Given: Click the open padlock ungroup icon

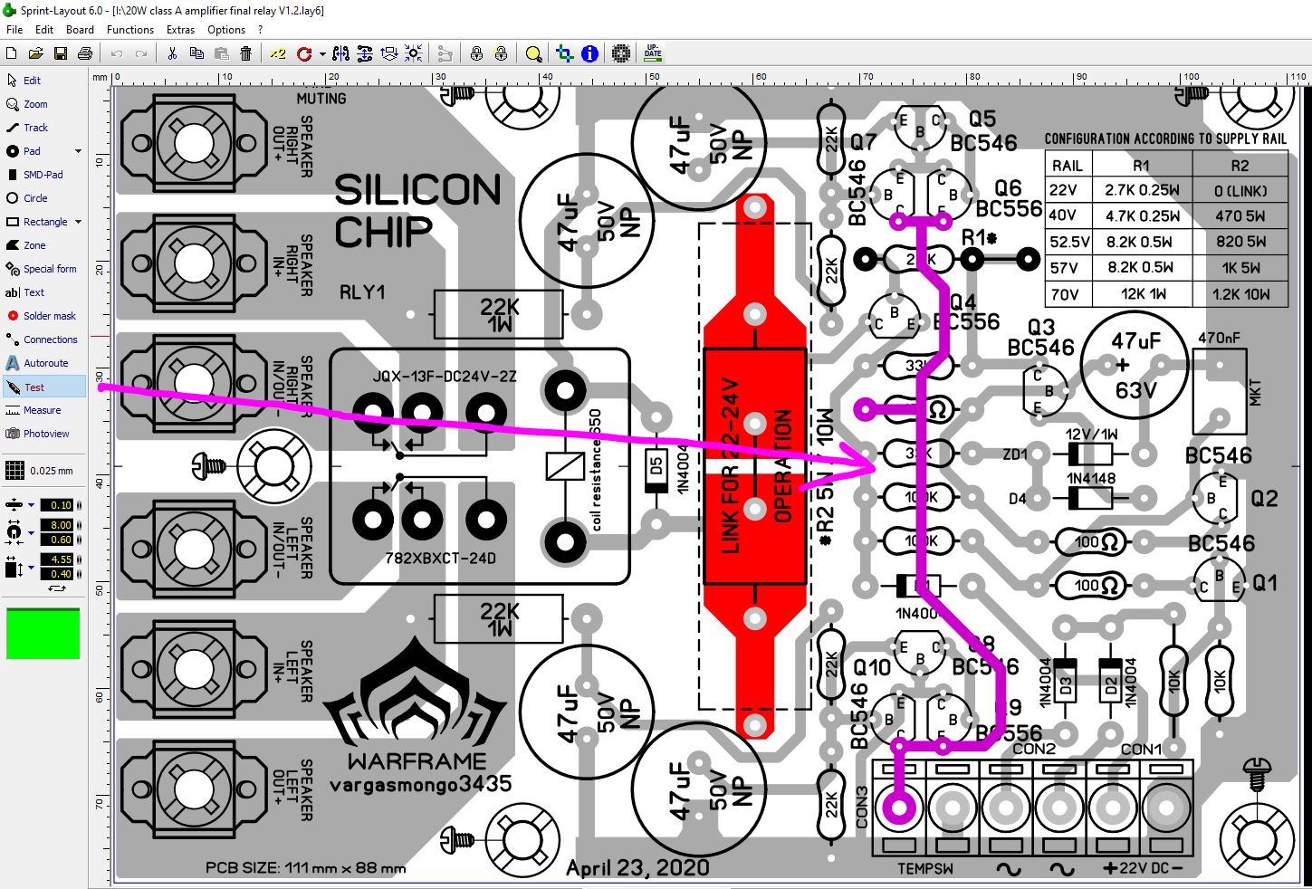Looking at the screenshot, I should point(501,53).
